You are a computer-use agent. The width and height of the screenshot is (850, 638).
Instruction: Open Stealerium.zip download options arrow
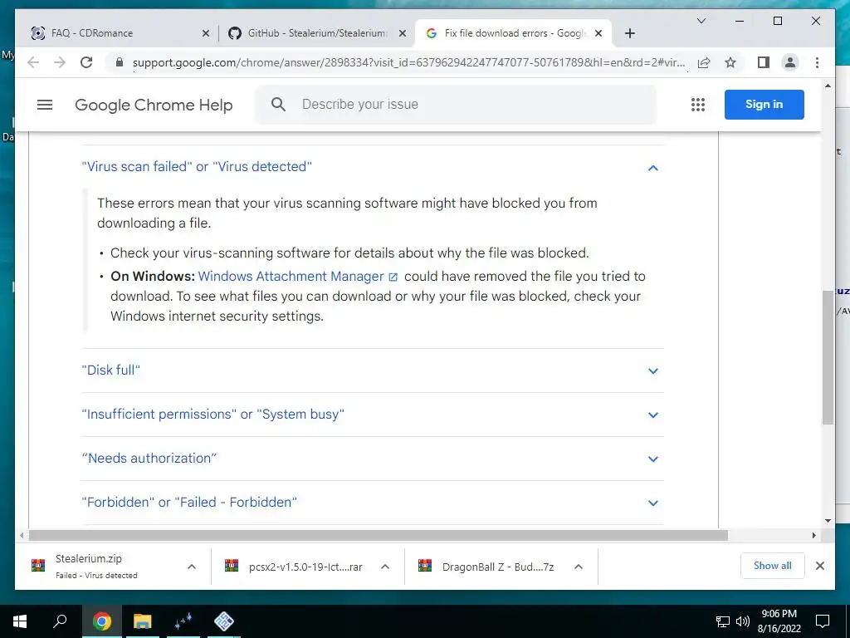point(192,567)
